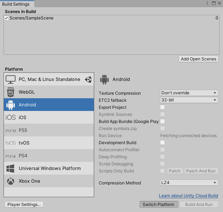This screenshot has height=212, width=223.
Task: Click the Run Device label
Action: pos(110,136)
